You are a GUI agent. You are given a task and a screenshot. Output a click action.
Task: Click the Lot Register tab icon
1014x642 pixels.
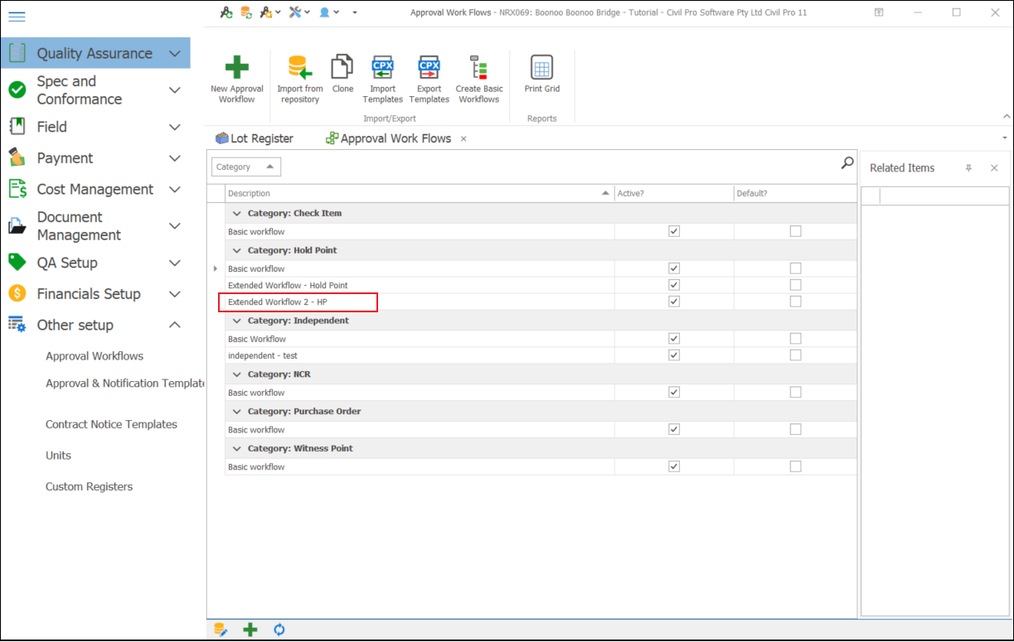tap(222, 138)
